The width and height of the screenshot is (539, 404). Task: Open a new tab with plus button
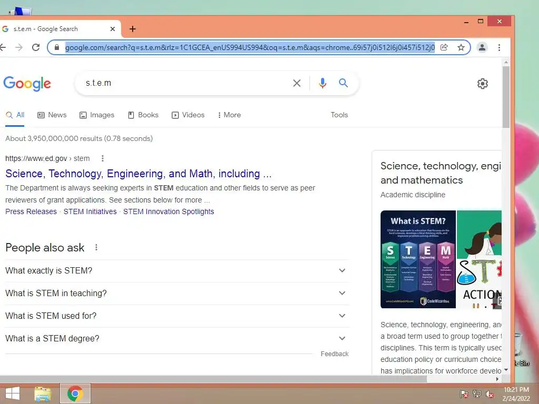[133, 29]
